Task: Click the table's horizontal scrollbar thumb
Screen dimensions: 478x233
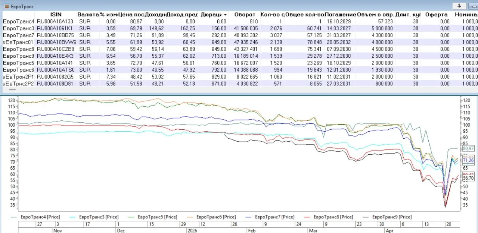Action: coord(12,90)
